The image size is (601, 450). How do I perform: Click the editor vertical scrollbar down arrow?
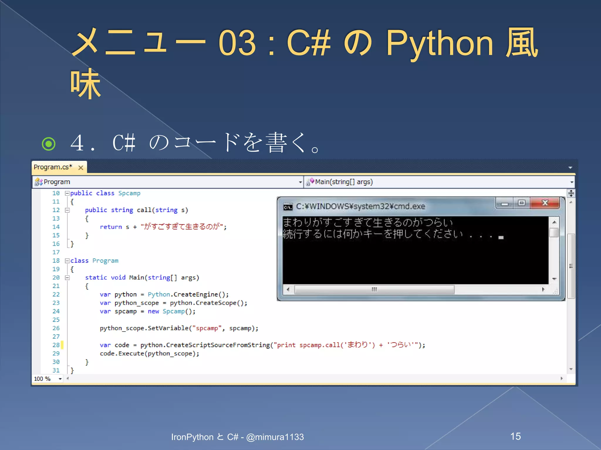[x=571, y=369]
